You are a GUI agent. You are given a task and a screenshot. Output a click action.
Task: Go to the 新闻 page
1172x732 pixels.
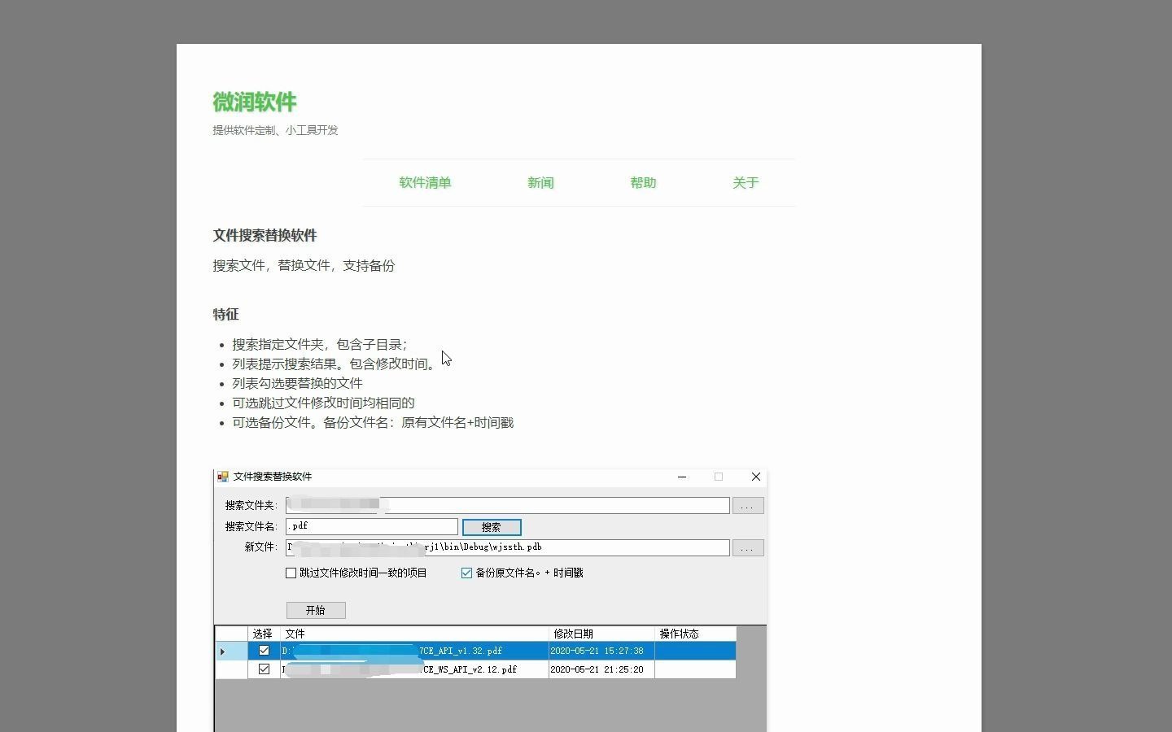540,183
